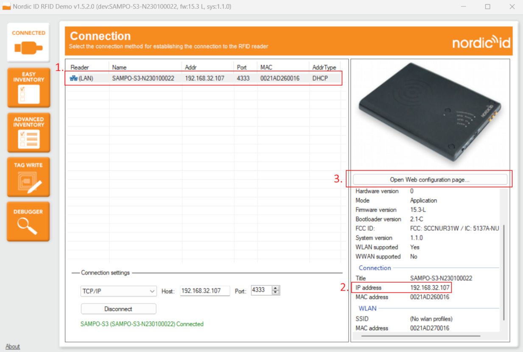Click the Mode value Application
The width and height of the screenshot is (523, 352).
coord(423,200)
